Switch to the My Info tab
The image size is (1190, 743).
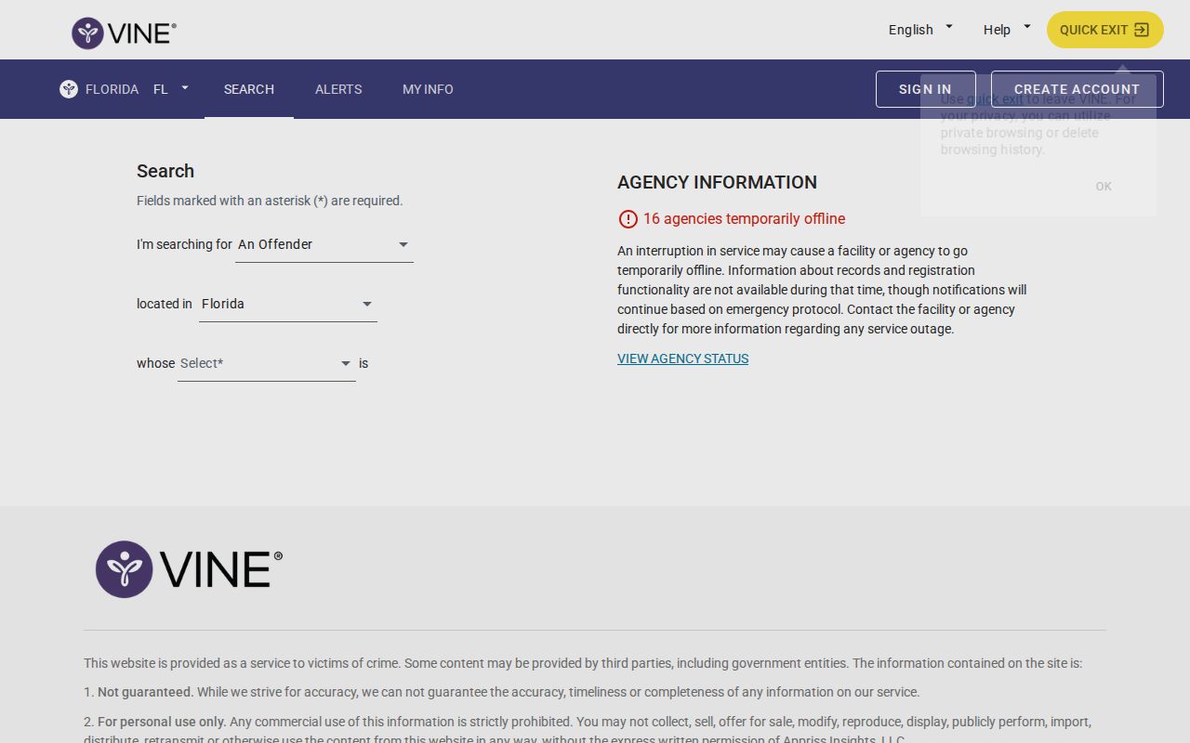(428, 89)
